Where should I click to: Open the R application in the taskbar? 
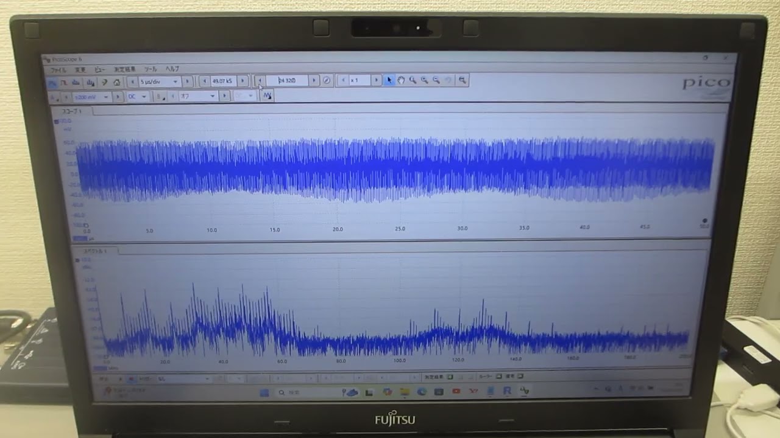(507, 391)
